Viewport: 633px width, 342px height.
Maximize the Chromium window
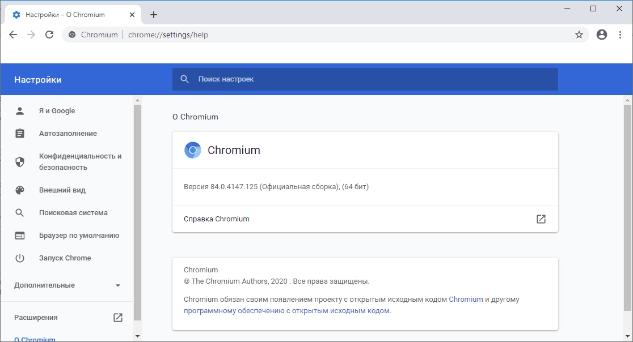(593, 8)
